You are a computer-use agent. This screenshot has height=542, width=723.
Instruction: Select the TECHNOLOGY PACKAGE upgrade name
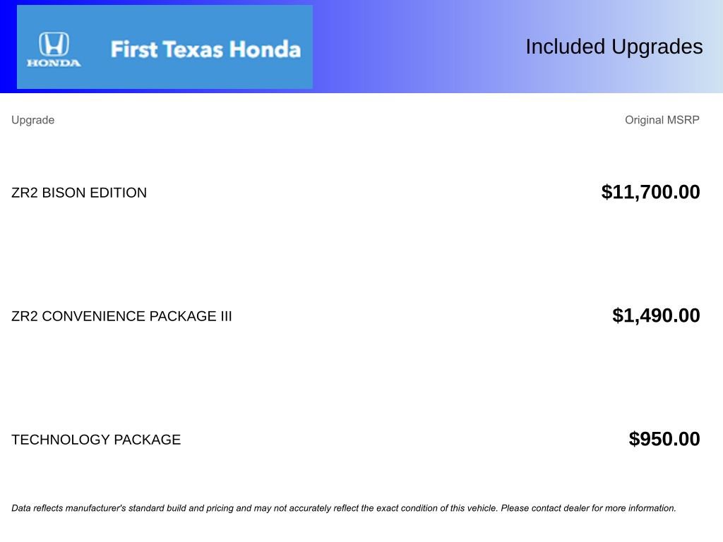point(96,440)
